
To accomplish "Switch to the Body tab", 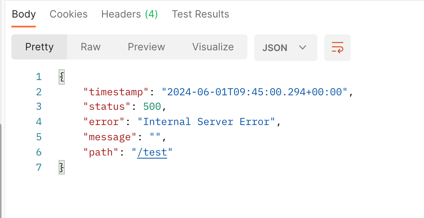I will click(x=24, y=14).
